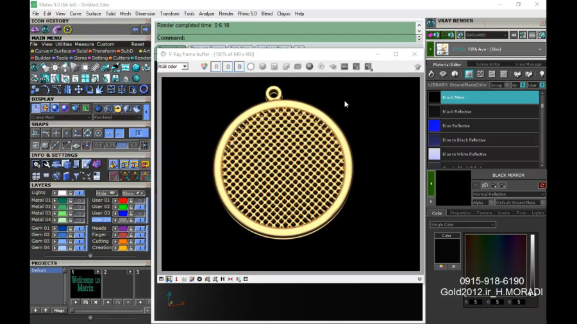Toggle the Lights layer visibility switch
The image size is (577, 324).
(x=79, y=193)
